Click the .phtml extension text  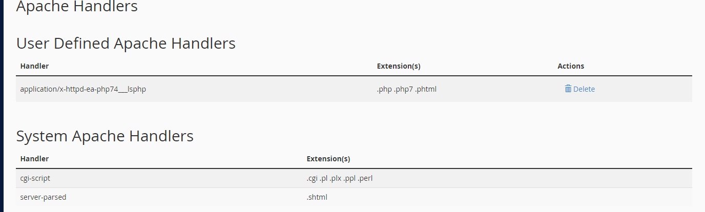pos(426,89)
